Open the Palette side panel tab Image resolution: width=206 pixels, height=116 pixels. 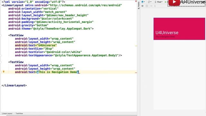[139, 5]
